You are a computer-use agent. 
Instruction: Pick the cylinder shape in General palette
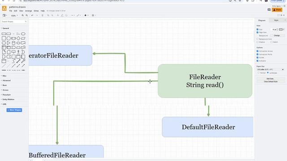[13, 43]
